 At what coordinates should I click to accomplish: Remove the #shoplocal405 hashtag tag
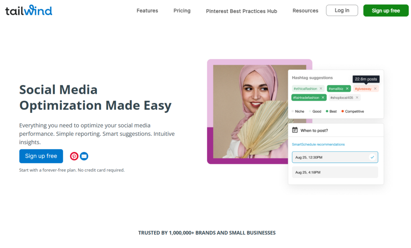357,98
